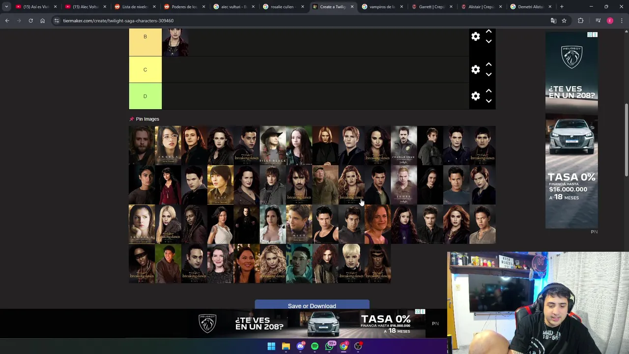Switch to the 'Alistair | Crep' tab
The height and width of the screenshot is (354, 629).
pyautogui.click(x=481, y=6)
